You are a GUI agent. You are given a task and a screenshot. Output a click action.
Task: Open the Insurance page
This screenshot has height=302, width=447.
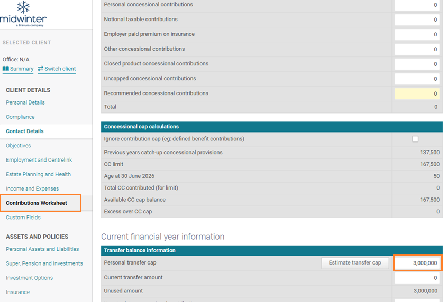18,292
